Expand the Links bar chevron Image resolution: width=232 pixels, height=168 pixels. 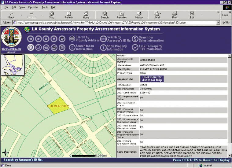coord(230,12)
